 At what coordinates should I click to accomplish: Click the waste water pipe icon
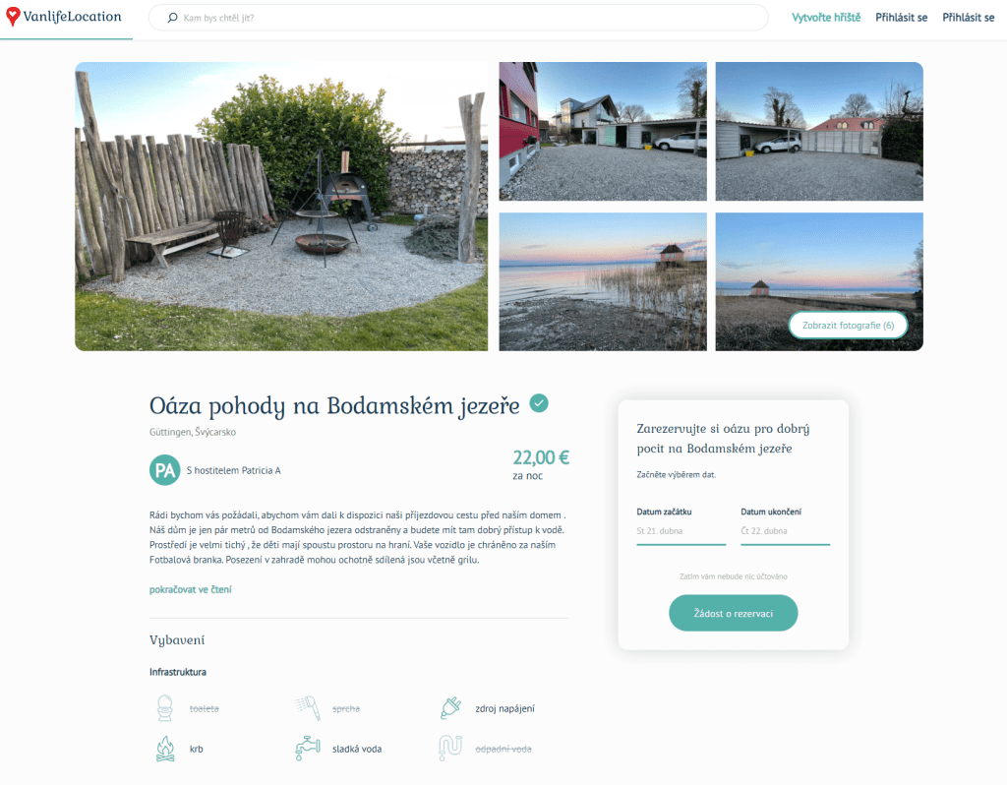pyautogui.click(x=450, y=749)
